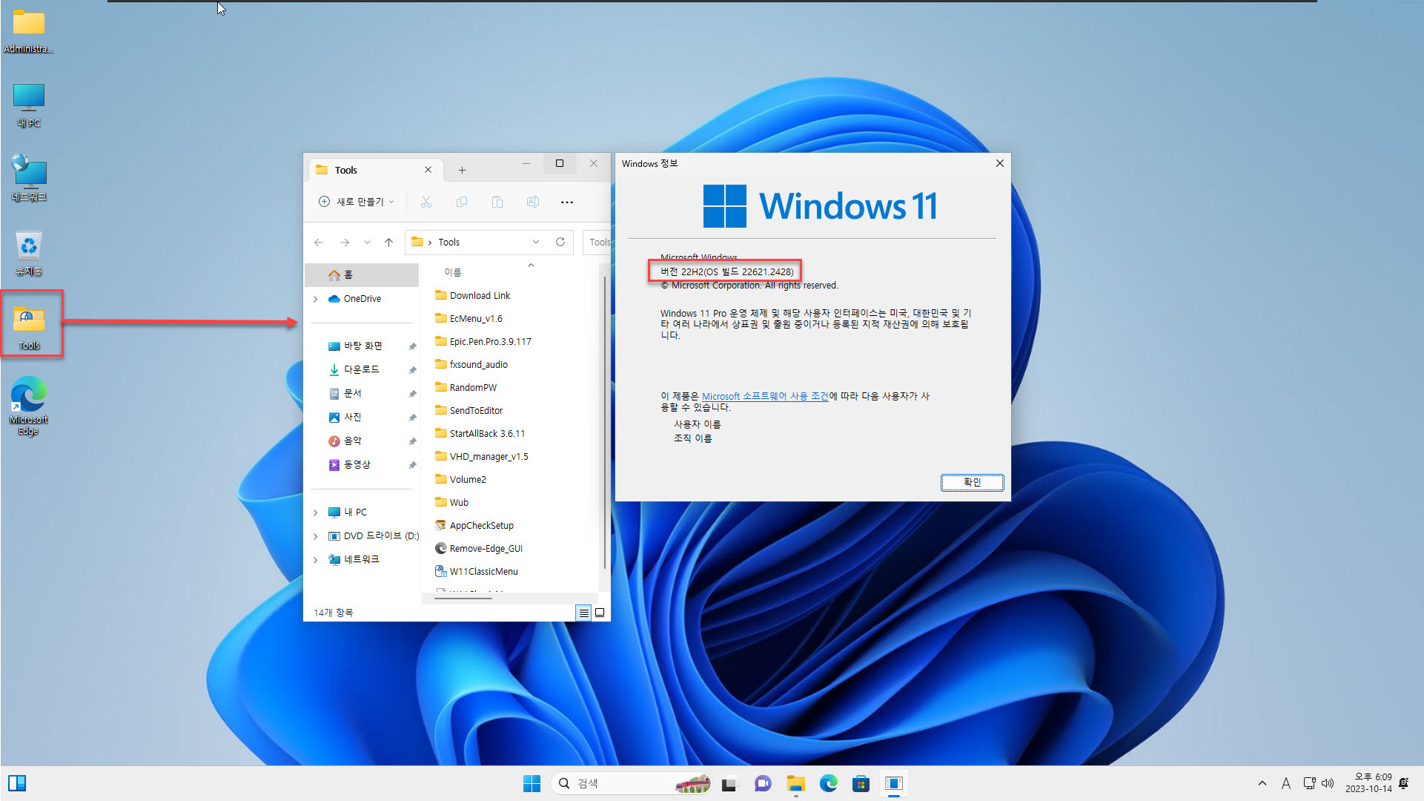This screenshot has width=1424, height=801.
Task: Open Microsoft 소프트웨어 사용 조건 link
Action: pyautogui.click(x=765, y=396)
